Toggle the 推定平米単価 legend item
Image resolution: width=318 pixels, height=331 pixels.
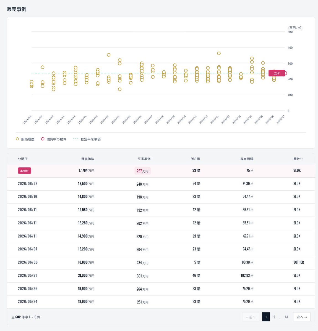click(87, 139)
